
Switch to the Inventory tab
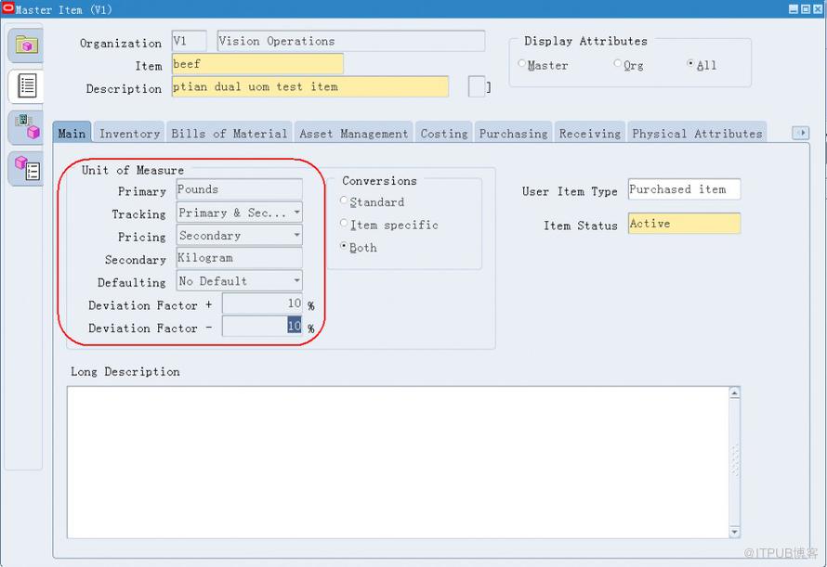[130, 134]
